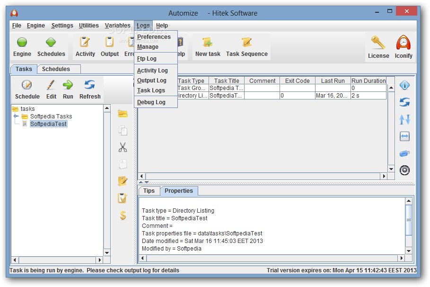Image resolution: width=430 pixels, height=287 pixels.
Task: Select the root tasks folder
Action: tap(24, 109)
